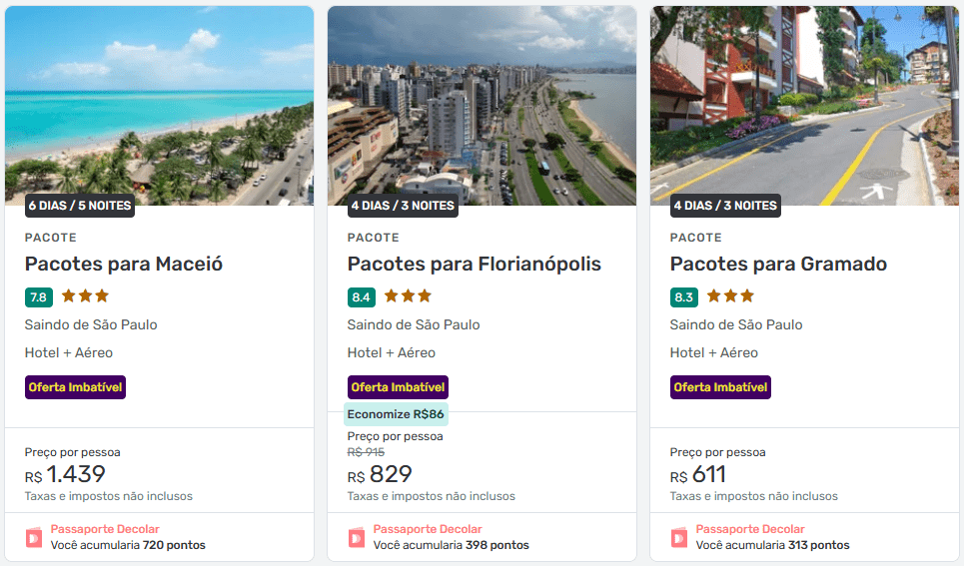Open Pacotes para Florianópolis title
Viewport: 964px width, 566px height.
click(474, 265)
